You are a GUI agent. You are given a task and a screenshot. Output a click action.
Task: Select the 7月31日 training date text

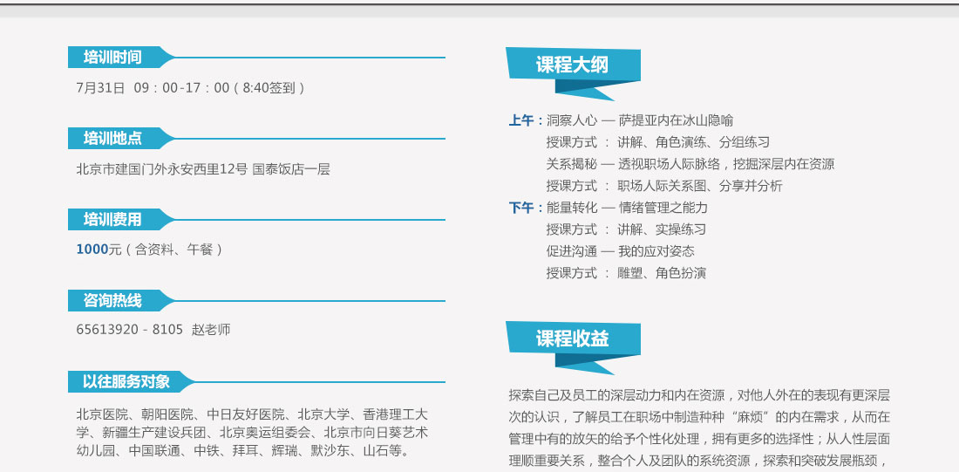(x=101, y=88)
